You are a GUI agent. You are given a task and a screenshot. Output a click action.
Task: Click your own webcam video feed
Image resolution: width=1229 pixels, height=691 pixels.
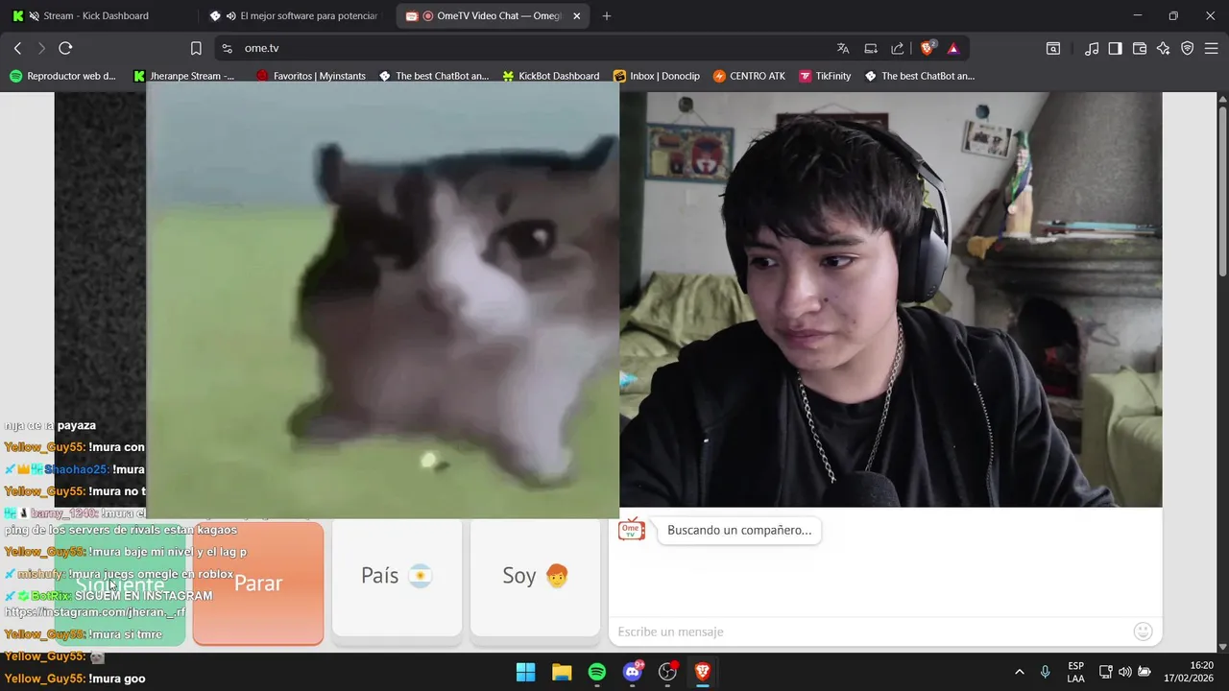click(x=891, y=299)
